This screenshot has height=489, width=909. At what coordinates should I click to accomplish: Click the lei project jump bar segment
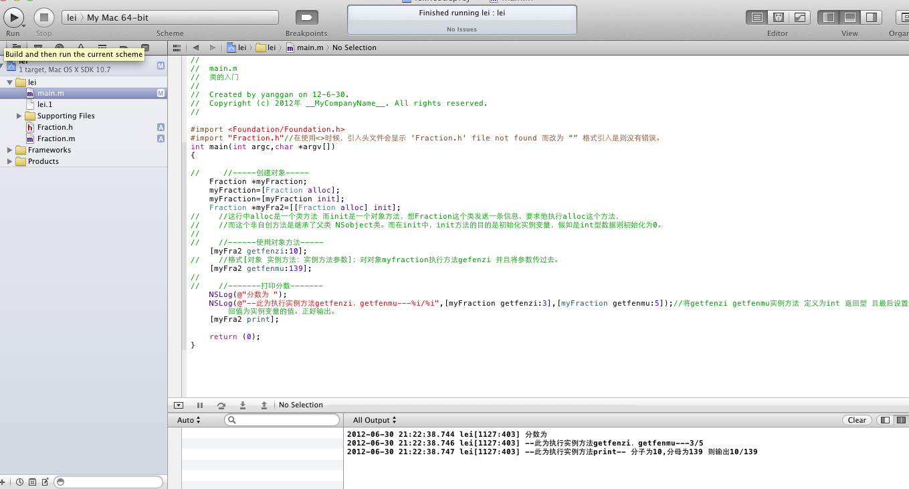pos(236,47)
